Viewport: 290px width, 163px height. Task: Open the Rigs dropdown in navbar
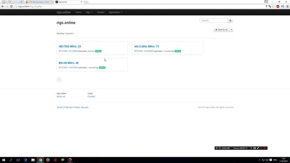pyautogui.click(x=89, y=12)
